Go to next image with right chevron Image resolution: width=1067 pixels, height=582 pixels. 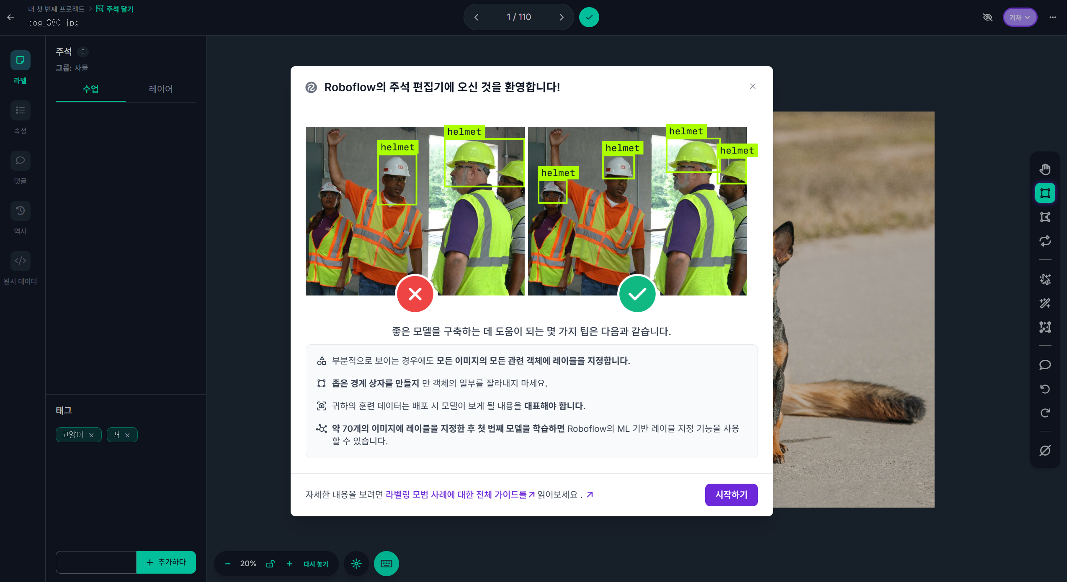tap(562, 17)
